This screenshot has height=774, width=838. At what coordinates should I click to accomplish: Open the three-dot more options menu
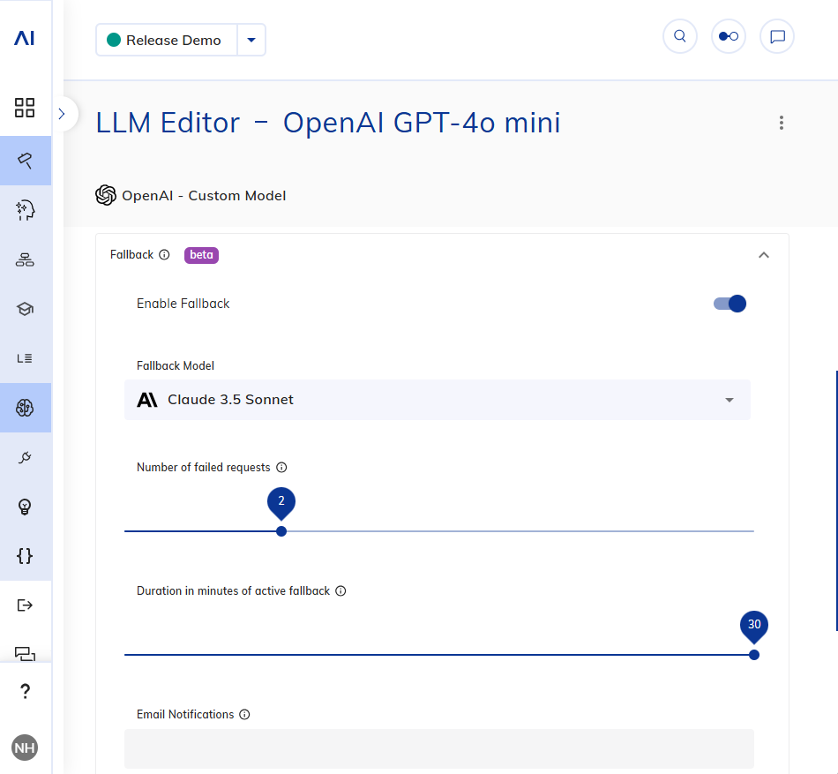tap(782, 123)
